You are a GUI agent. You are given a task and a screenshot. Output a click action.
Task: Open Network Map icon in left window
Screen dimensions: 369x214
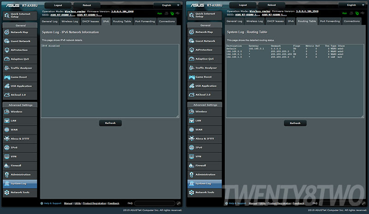(7, 32)
